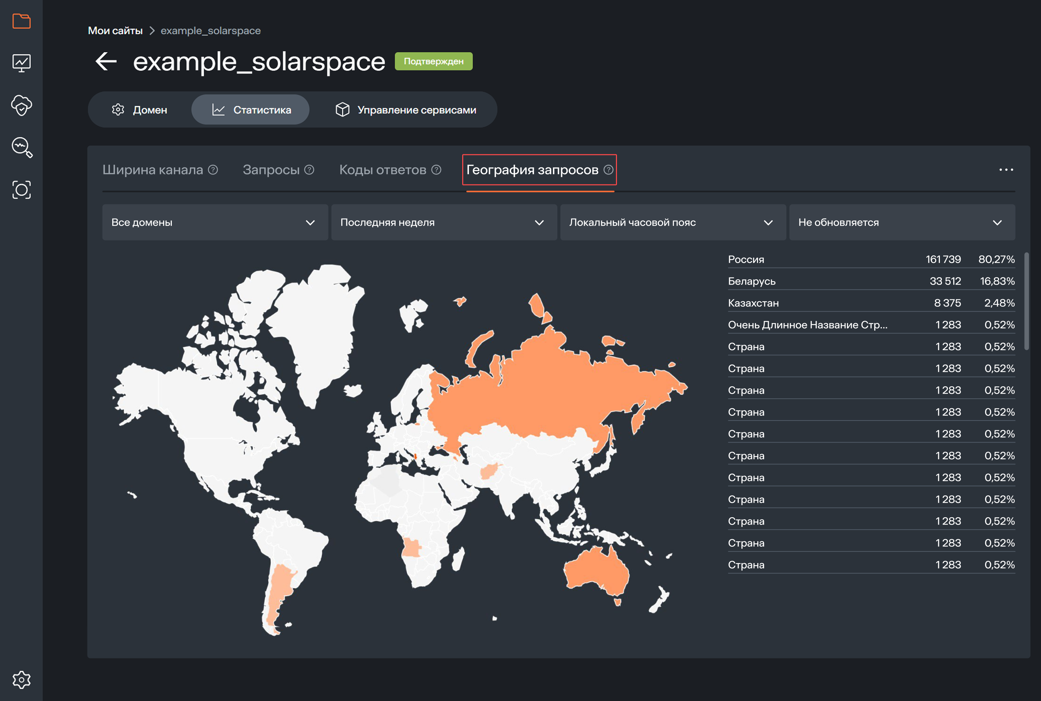Image resolution: width=1041 pixels, height=701 pixels.
Task: Open settings gear at sidebar bottom
Action: click(x=21, y=680)
